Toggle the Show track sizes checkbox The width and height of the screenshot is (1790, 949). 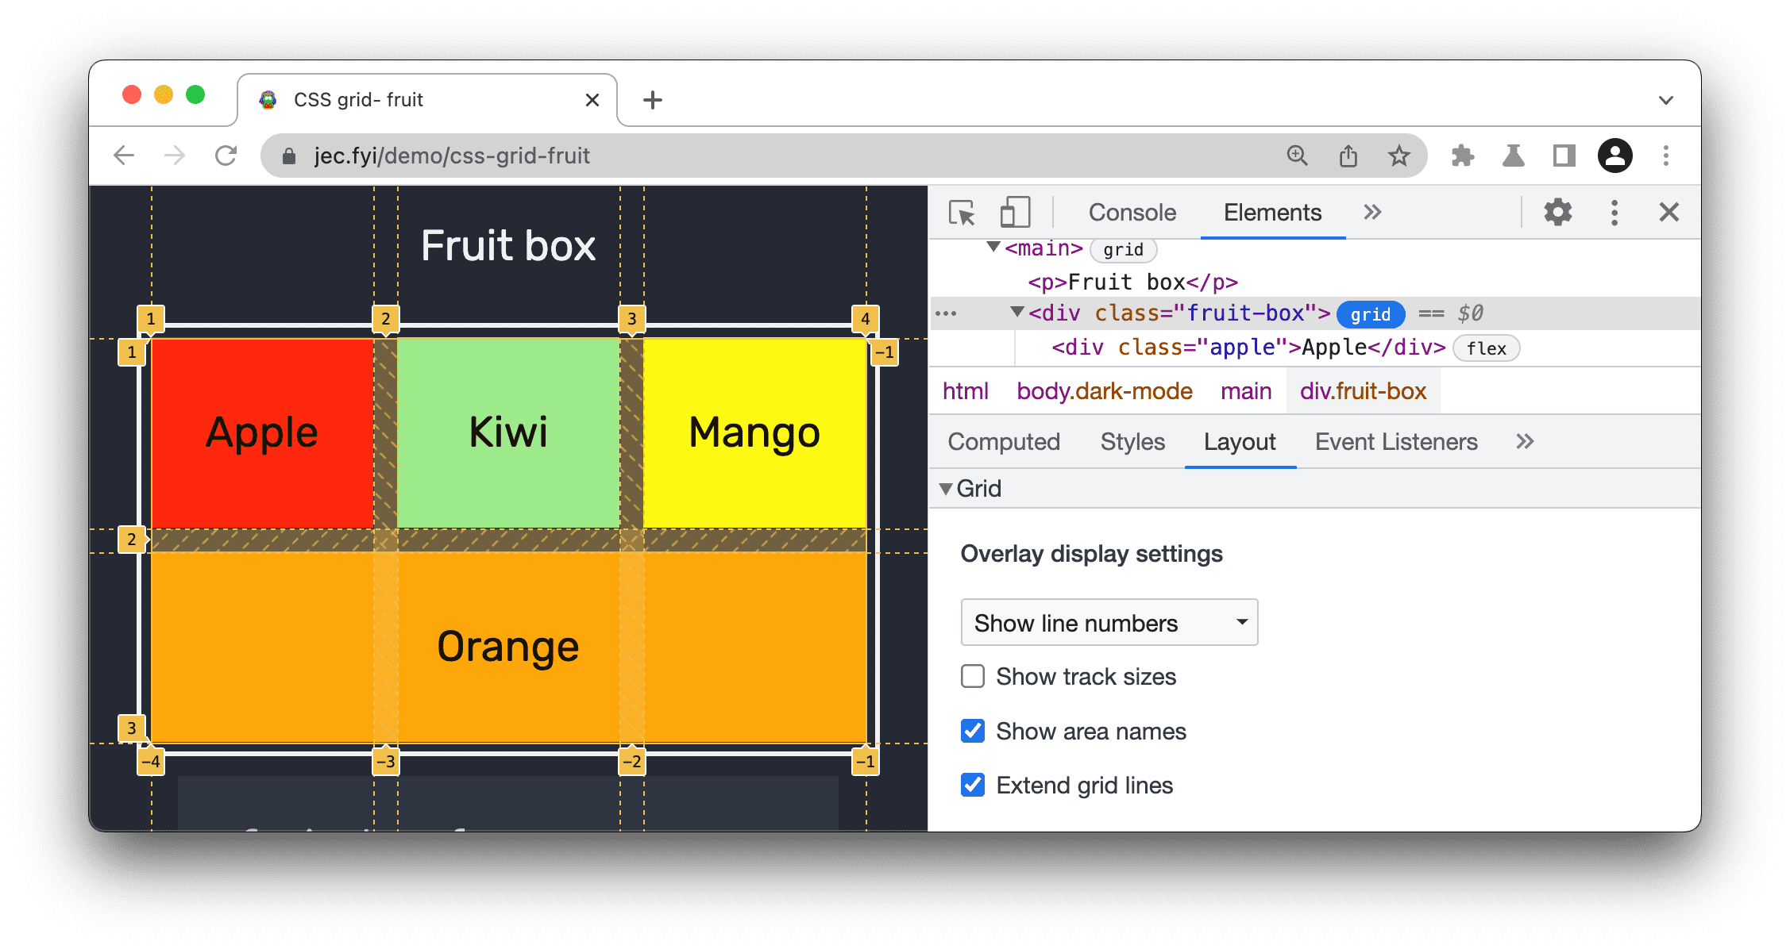[972, 676]
